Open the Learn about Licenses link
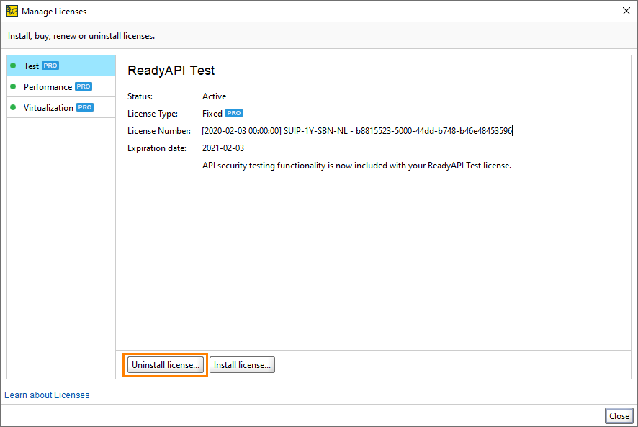The width and height of the screenshot is (638, 427). pos(47,395)
